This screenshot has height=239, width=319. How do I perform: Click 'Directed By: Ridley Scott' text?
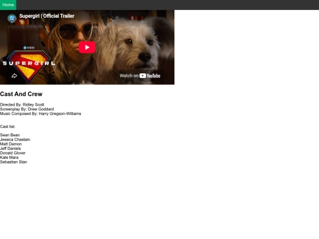(22, 104)
